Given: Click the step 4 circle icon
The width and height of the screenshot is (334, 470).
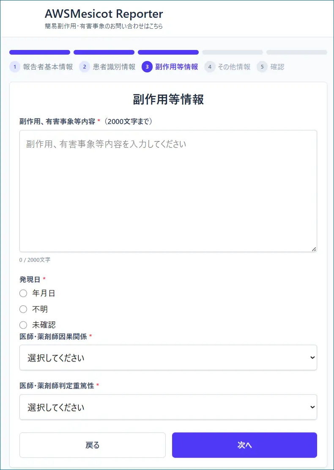Looking at the screenshot, I should pos(210,67).
